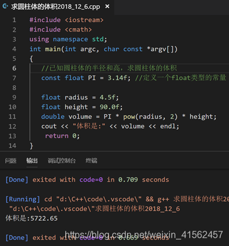
Task: Click the C++ file icon on the tab
Action: click(5, 6)
